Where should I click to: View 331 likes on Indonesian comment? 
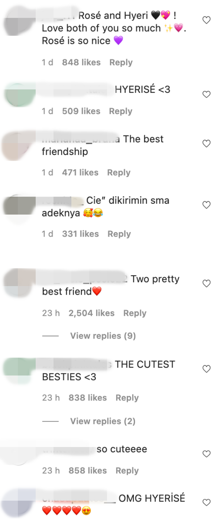(x=81, y=234)
